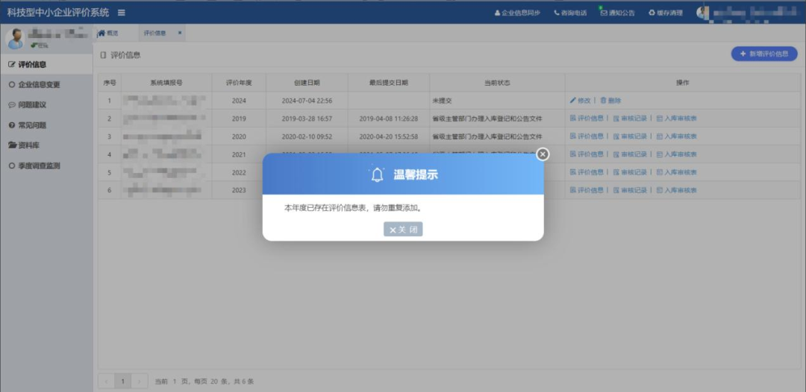Screen dimensions: 806x392
Task: Click the 科技型中小企业评价系统 title
Action: click(x=57, y=13)
